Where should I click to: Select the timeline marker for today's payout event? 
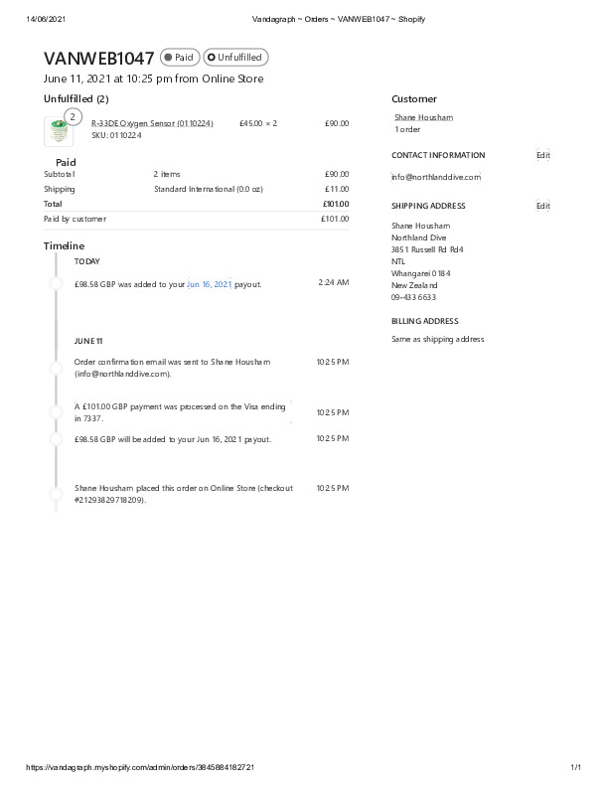pos(57,283)
